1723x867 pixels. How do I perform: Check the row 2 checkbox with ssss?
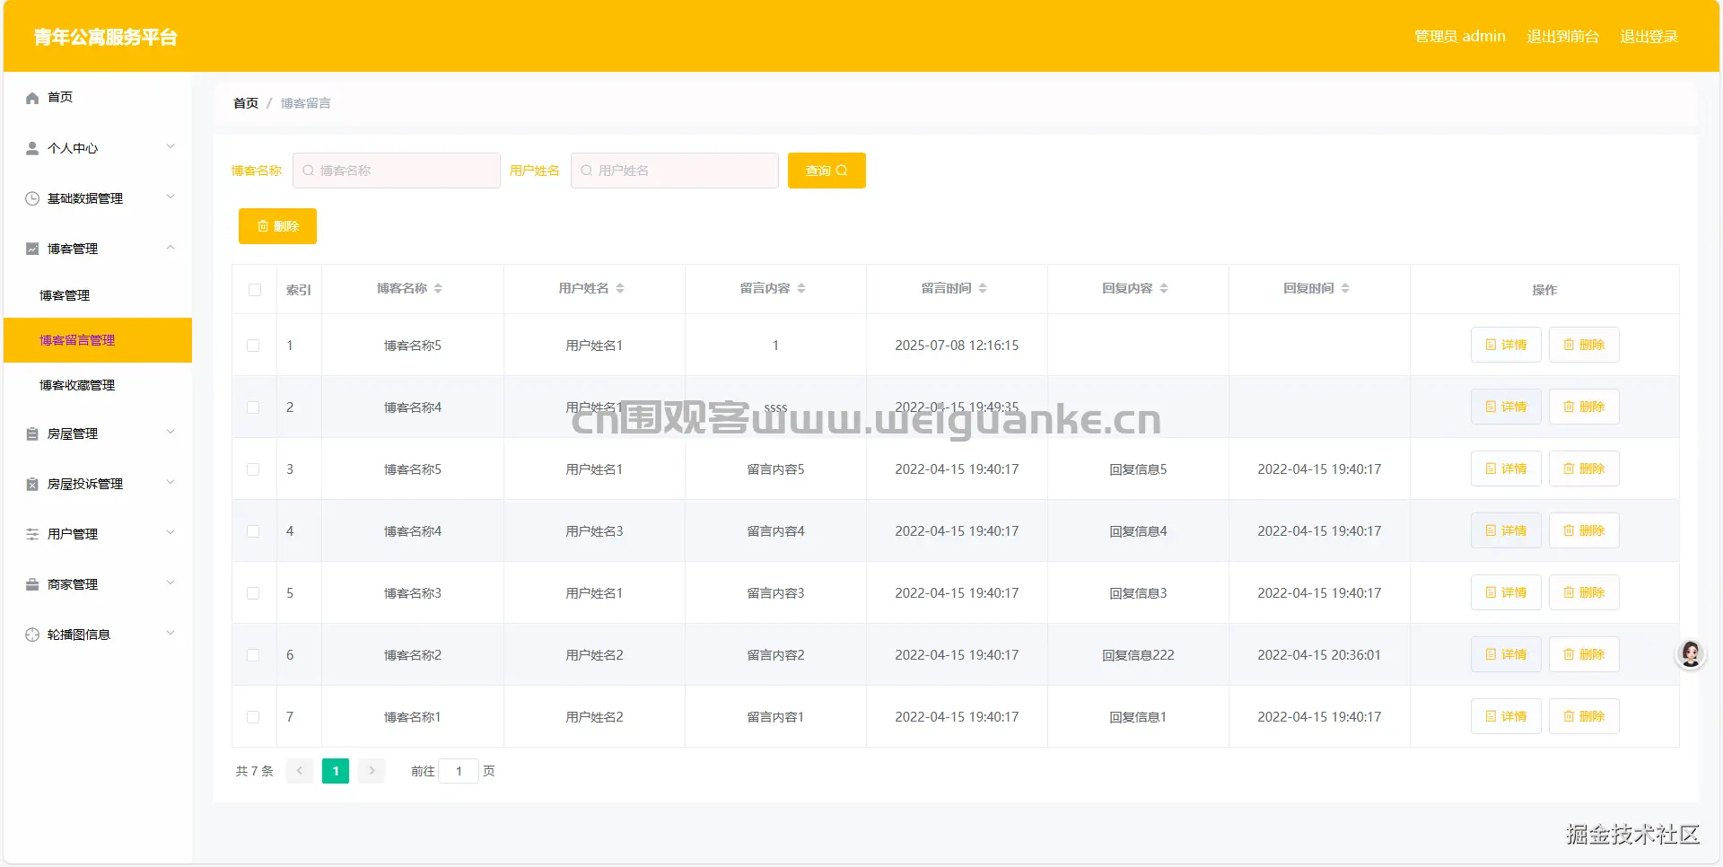click(253, 407)
